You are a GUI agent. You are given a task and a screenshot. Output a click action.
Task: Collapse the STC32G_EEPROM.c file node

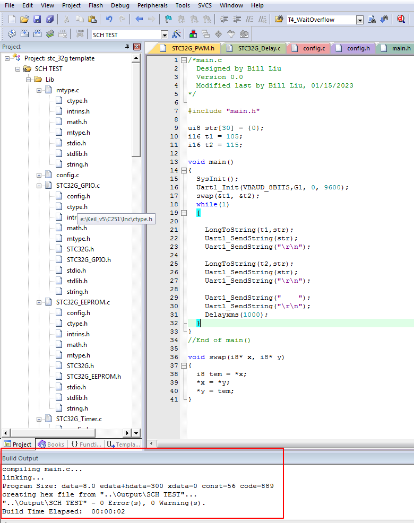39,302
